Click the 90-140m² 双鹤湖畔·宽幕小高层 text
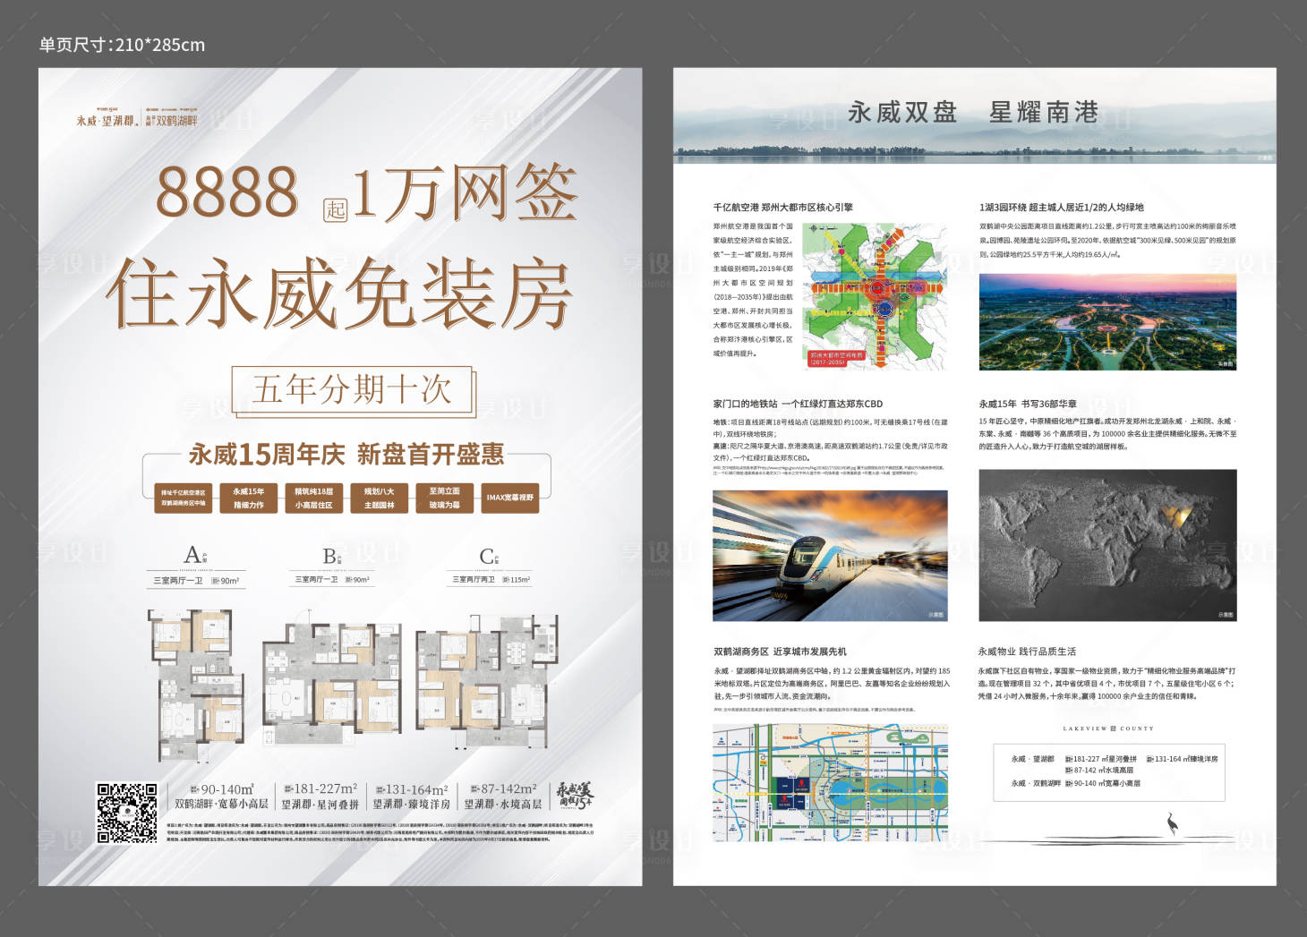 click(x=221, y=796)
